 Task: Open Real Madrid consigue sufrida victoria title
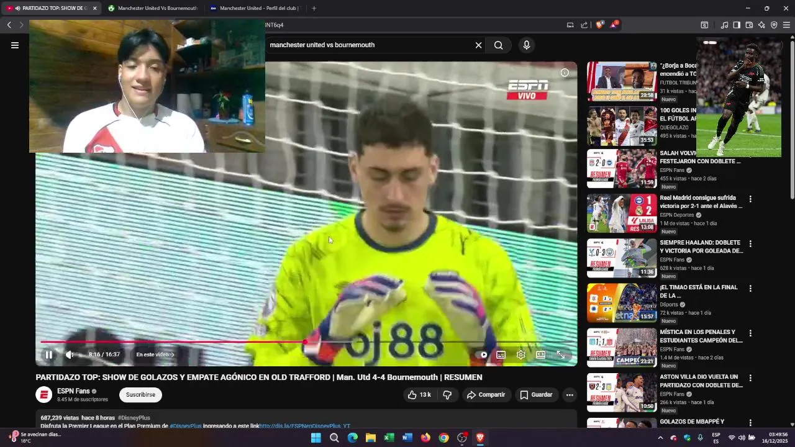click(x=701, y=202)
